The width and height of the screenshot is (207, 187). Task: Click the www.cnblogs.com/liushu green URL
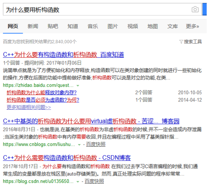[39, 144]
